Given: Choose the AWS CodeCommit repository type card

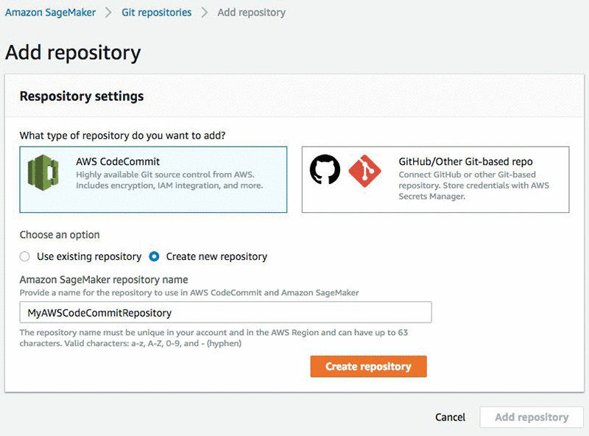Looking at the screenshot, I should pos(153,180).
